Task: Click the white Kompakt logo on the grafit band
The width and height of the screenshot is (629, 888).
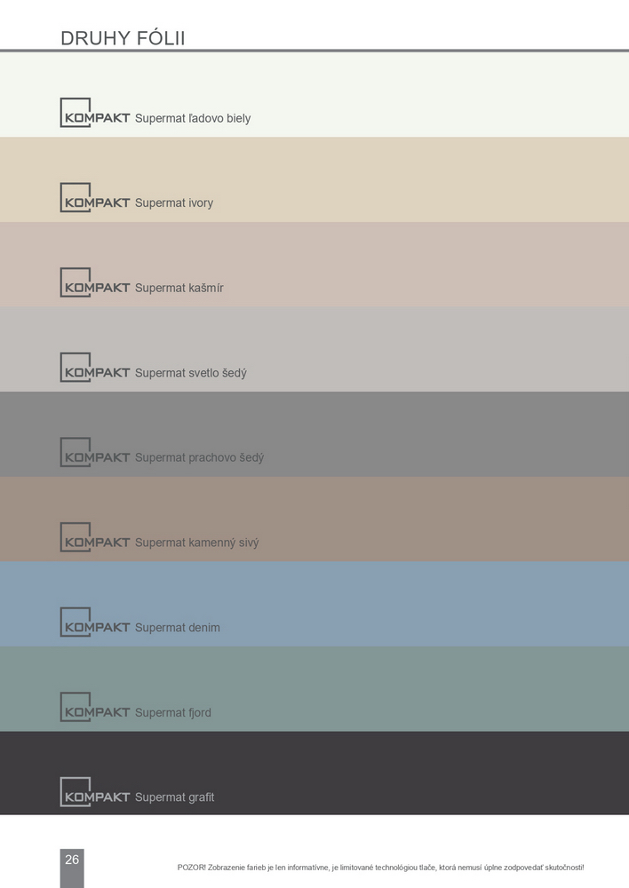Action: 95,792
